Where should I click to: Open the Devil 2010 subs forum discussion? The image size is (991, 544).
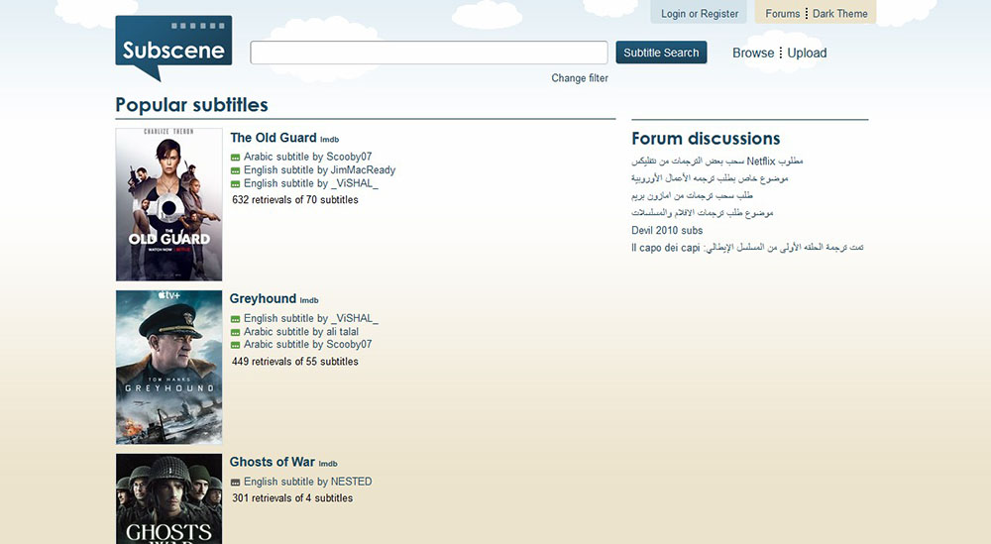(667, 231)
